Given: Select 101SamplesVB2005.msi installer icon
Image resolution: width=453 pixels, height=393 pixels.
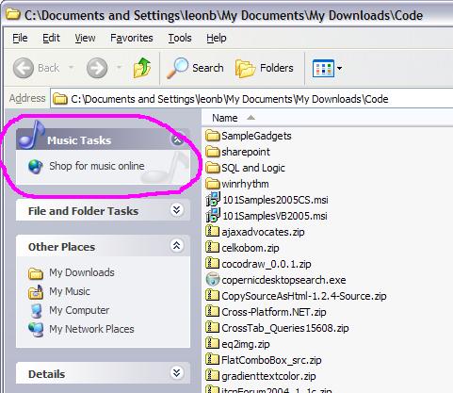Looking at the screenshot, I should [x=213, y=216].
